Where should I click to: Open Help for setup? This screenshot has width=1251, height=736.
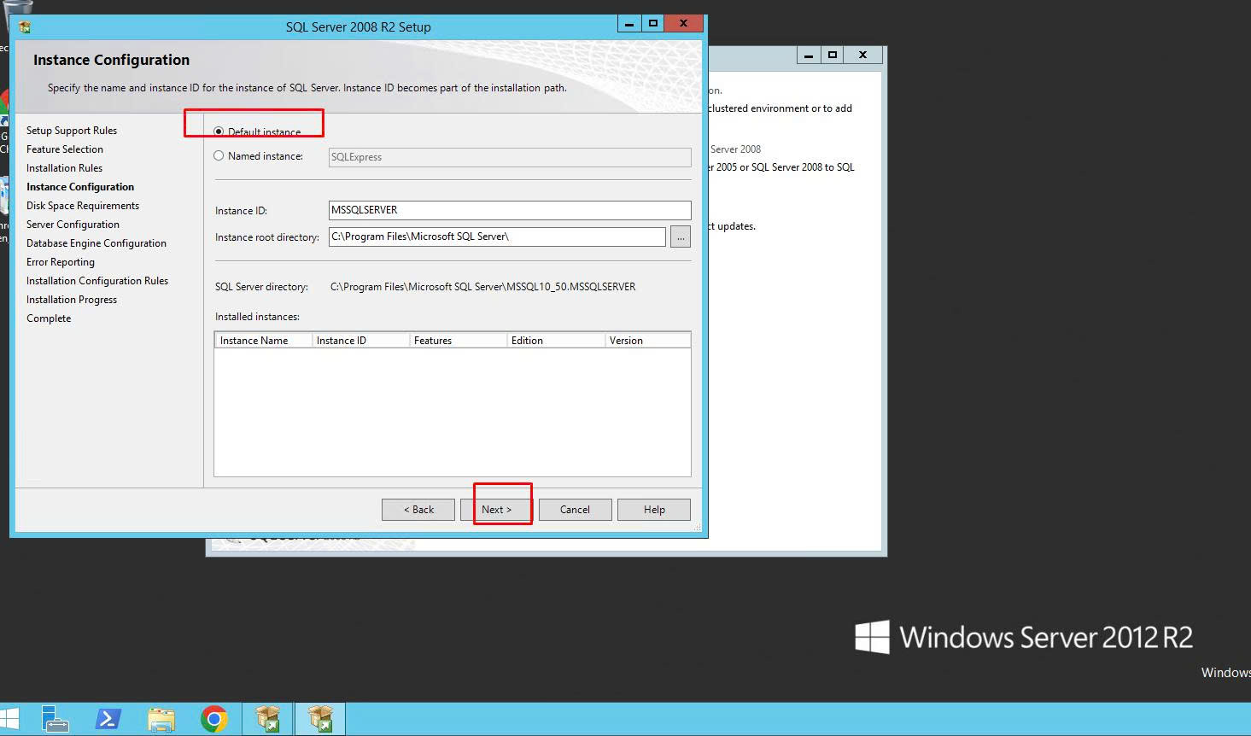pyautogui.click(x=654, y=510)
